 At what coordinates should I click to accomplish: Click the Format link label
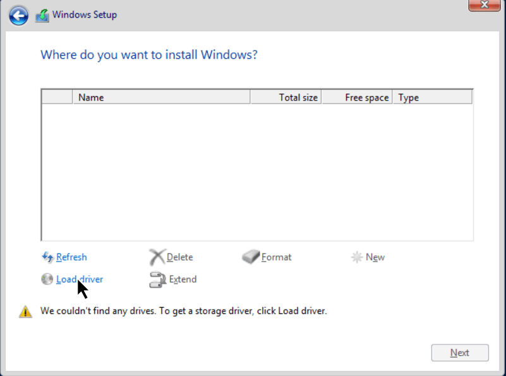(276, 257)
